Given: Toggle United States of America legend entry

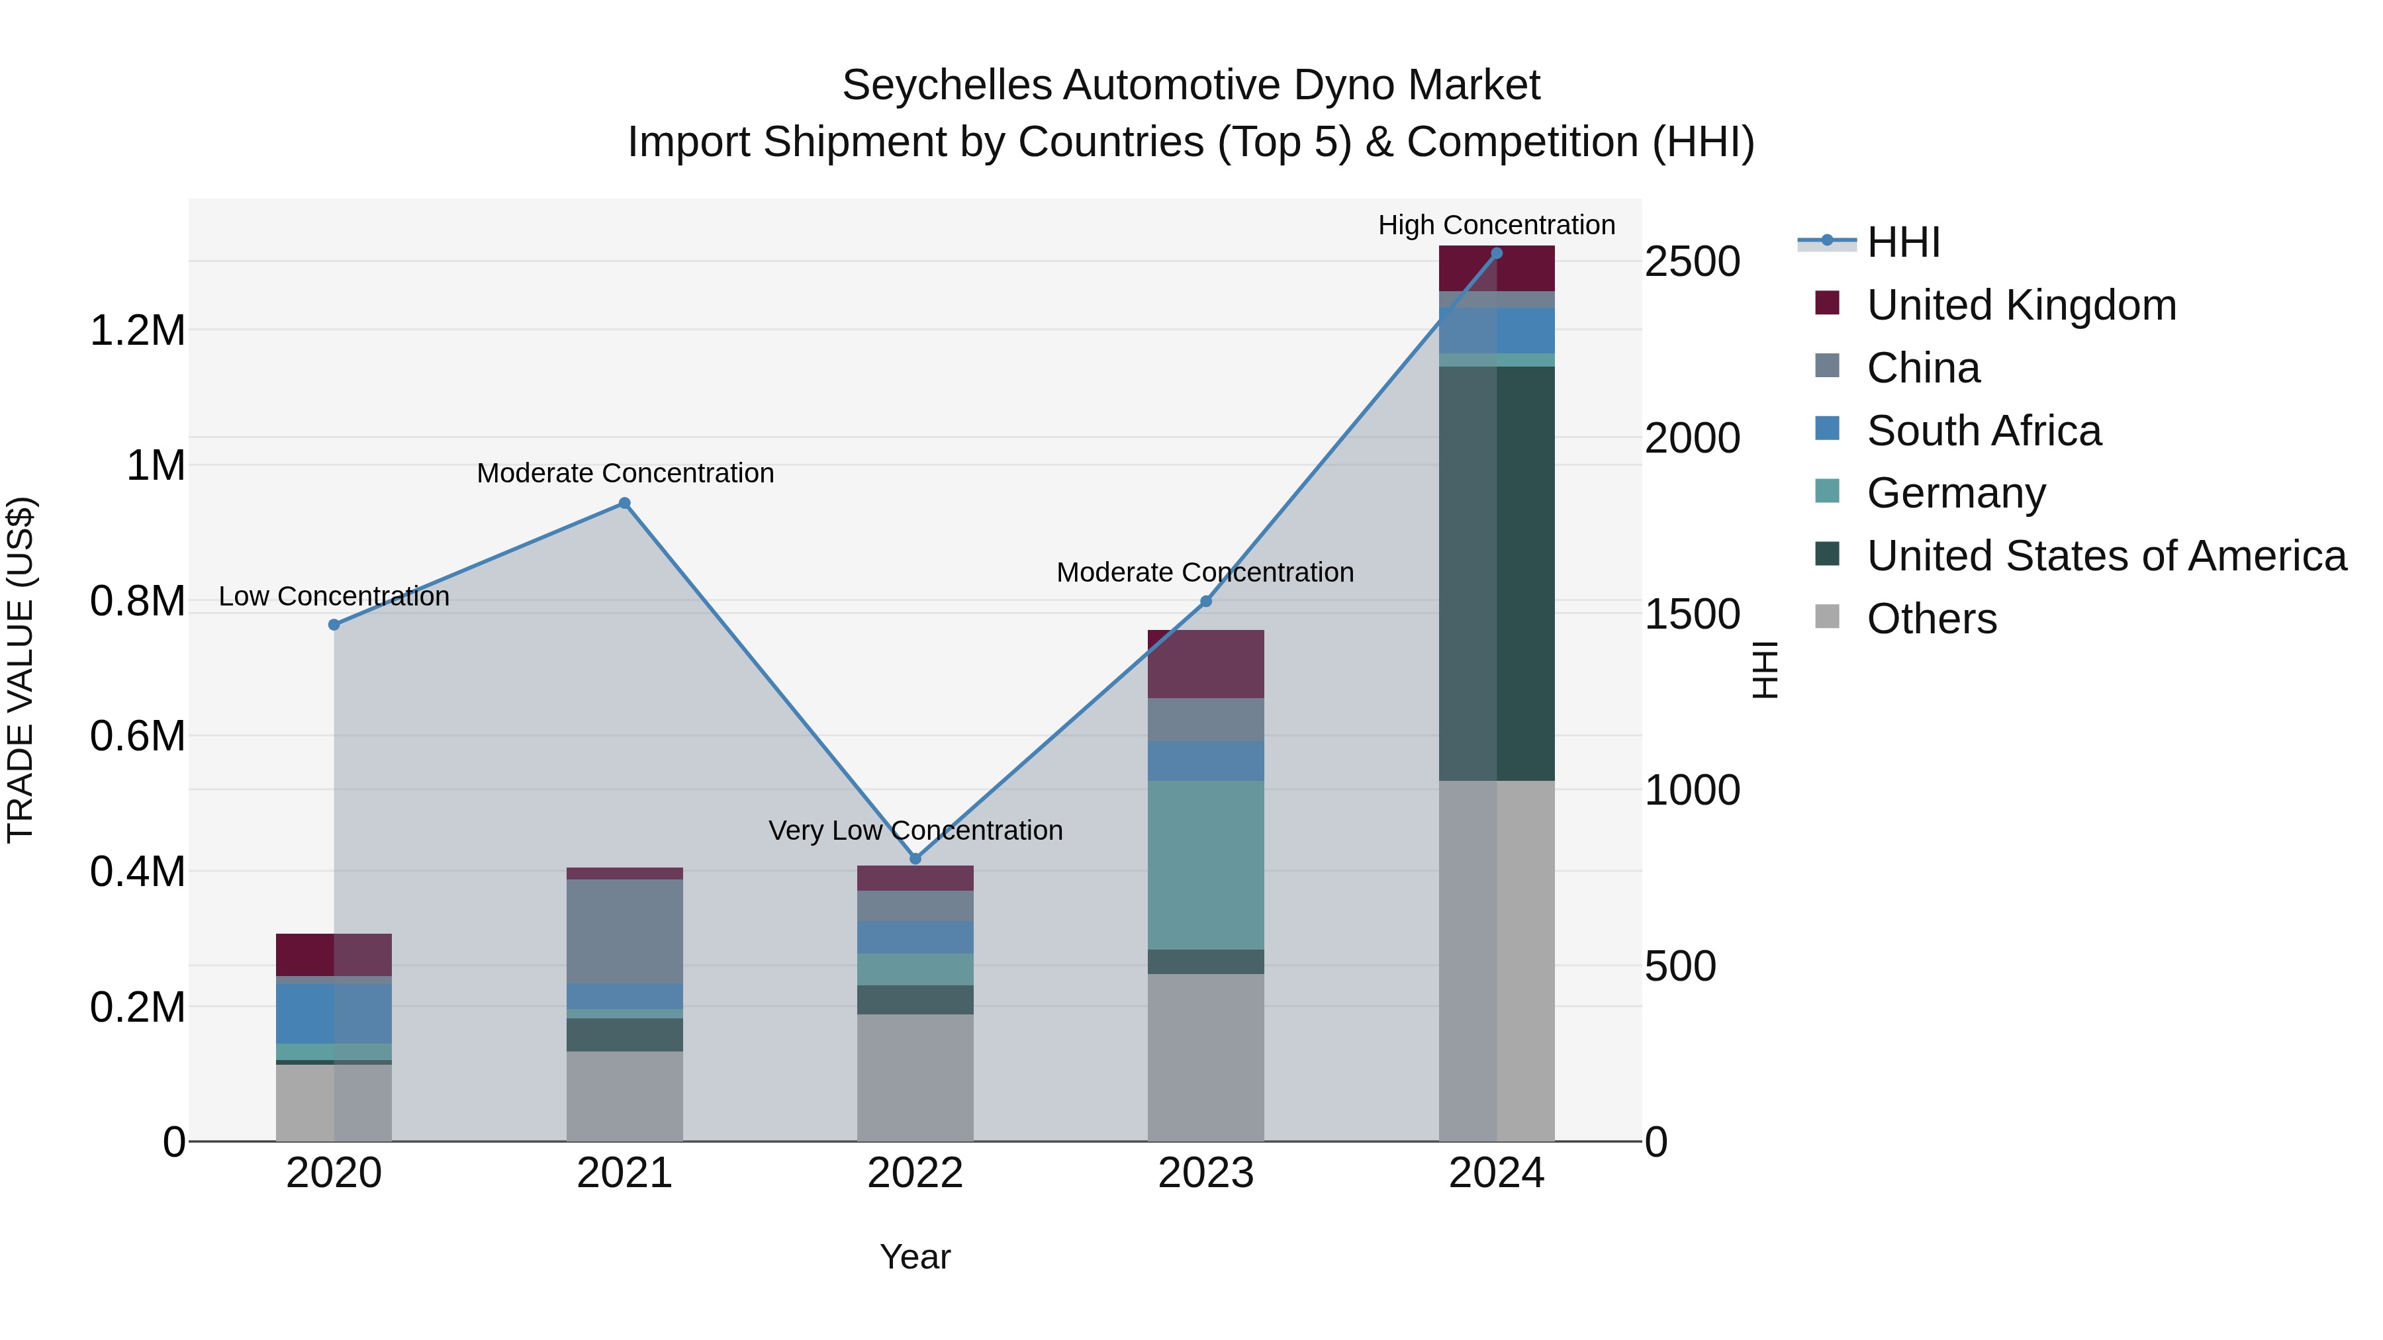Looking at the screenshot, I should tap(2080, 556).
